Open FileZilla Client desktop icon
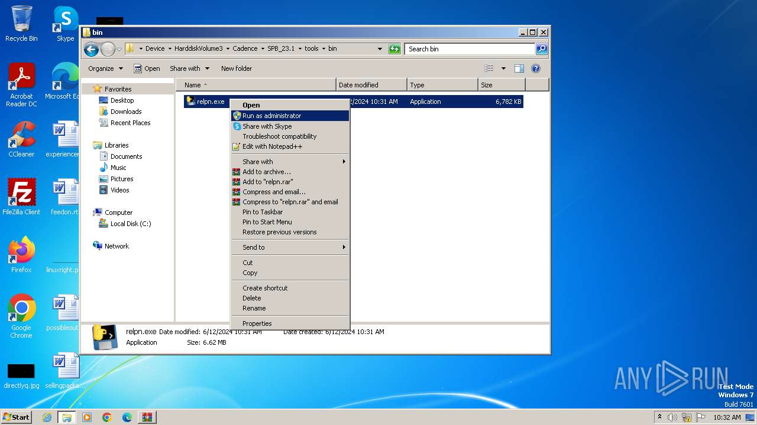 pos(21,197)
